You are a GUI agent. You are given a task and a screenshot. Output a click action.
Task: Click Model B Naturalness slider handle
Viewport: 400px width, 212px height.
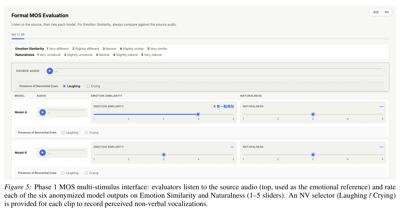[x=313, y=155]
